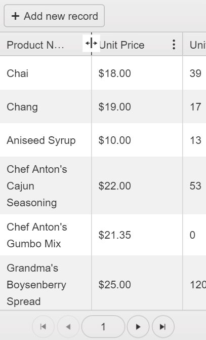Open the Unit Price column menu
206x340 pixels.
[x=174, y=45]
